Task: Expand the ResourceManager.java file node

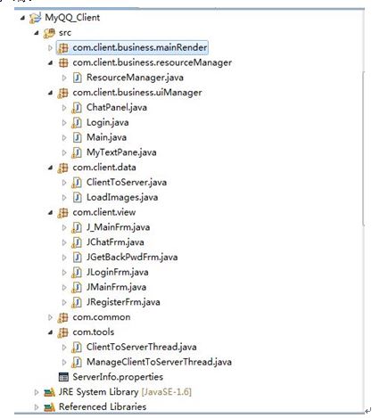Action: pyautogui.click(x=64, y=78)
